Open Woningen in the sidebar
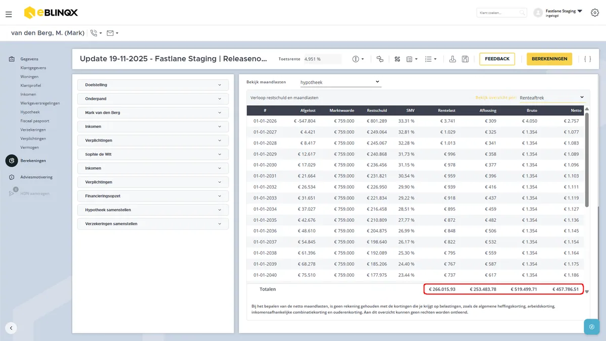Screen dimensions: 606x341 29,77
